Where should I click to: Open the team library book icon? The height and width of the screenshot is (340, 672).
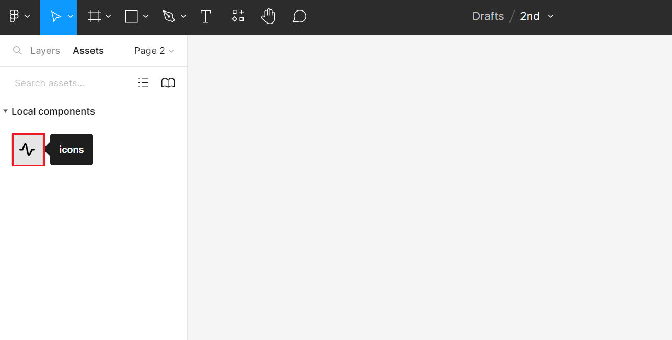[x=168, y=83]
